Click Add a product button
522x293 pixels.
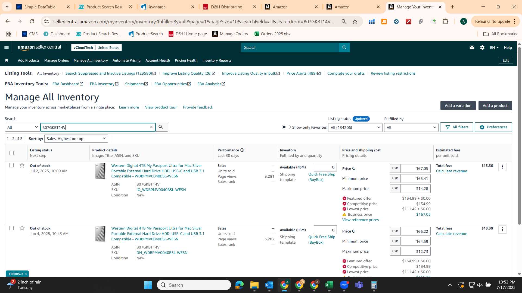(495, 106)
